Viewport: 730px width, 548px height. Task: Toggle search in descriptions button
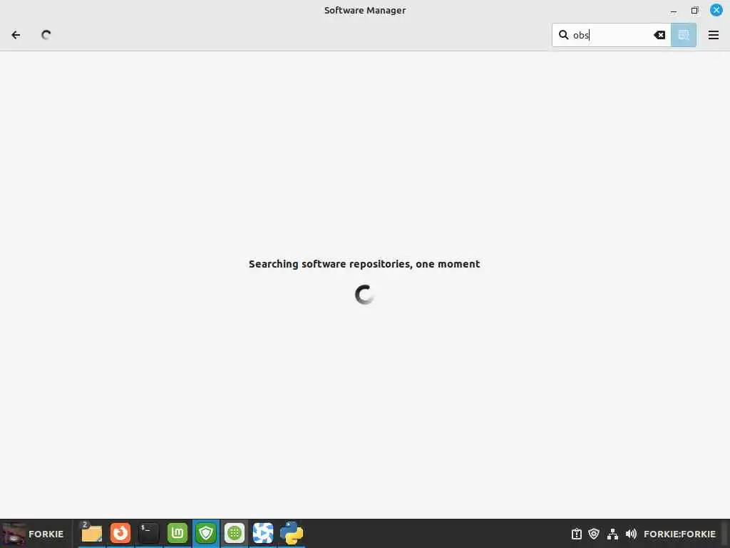pyautogui.click(x=684, y=35)
